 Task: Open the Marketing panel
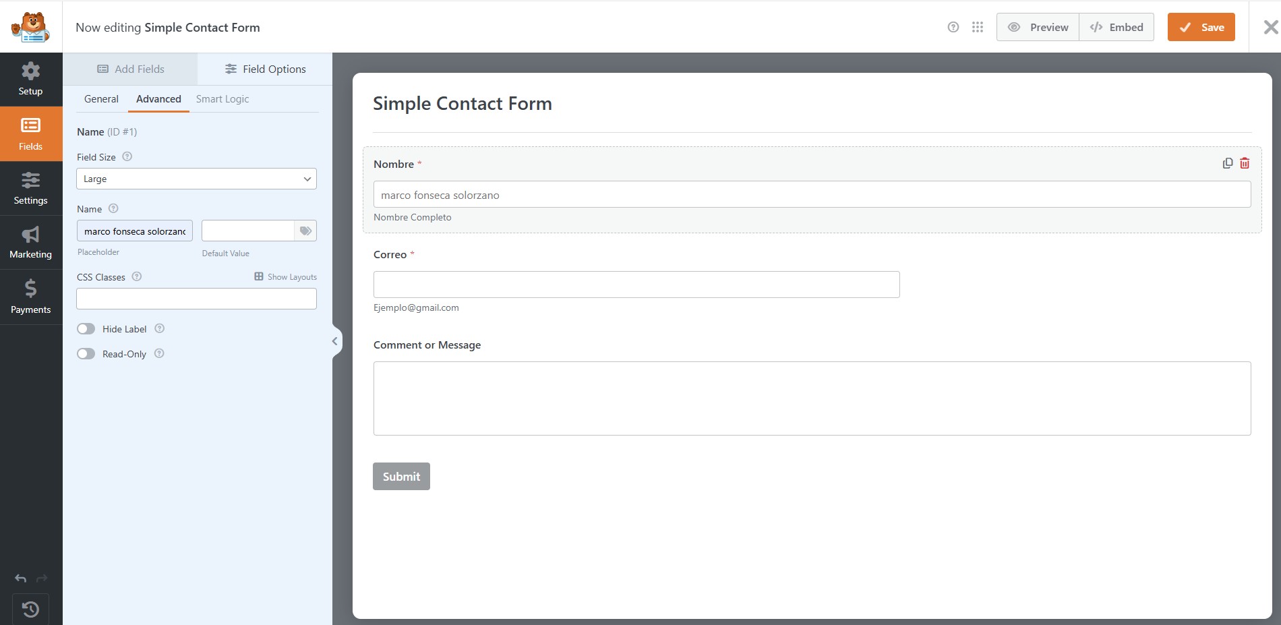[x=30, y=242]
